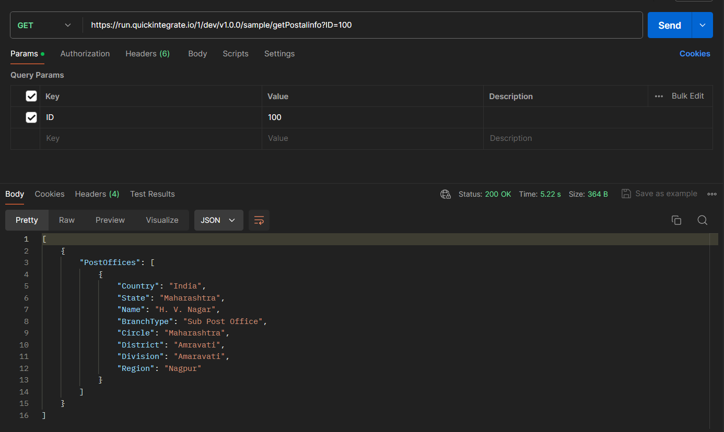Switch to the Scripts tab
This screenshot has width=724, height=432.
(x=236, y=54)
